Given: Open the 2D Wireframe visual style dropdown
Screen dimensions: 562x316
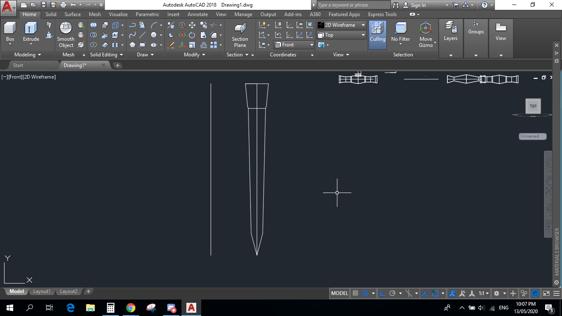Looking at the screenshot, I should pyautogui.click(x=341, y=25).
